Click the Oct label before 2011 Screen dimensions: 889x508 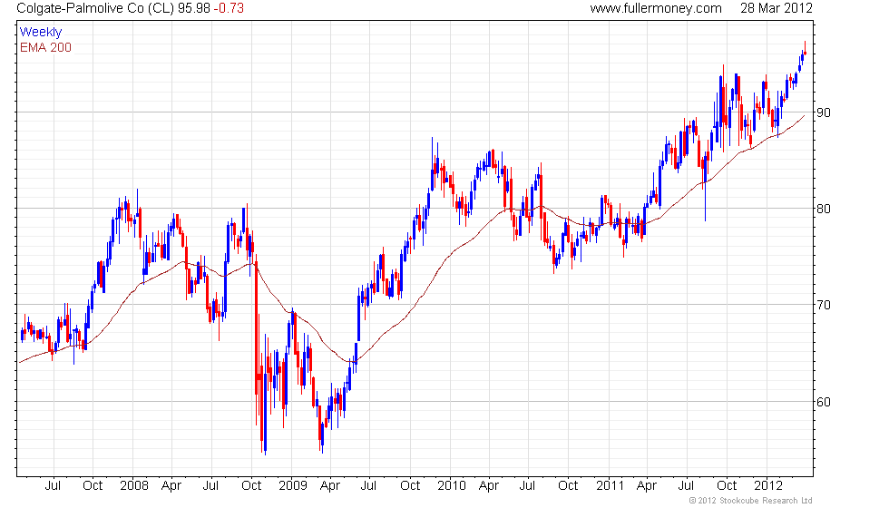(568, 486)
